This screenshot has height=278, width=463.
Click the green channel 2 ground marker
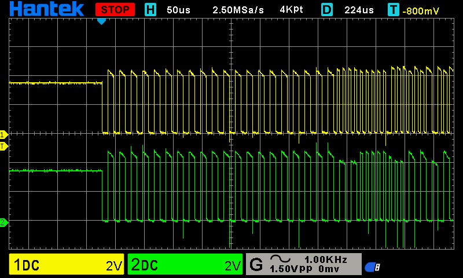pos(4,222)
